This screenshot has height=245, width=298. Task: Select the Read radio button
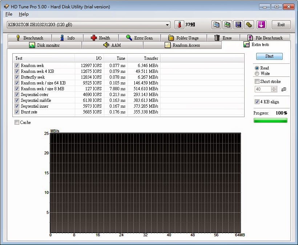tap(257, 68)
